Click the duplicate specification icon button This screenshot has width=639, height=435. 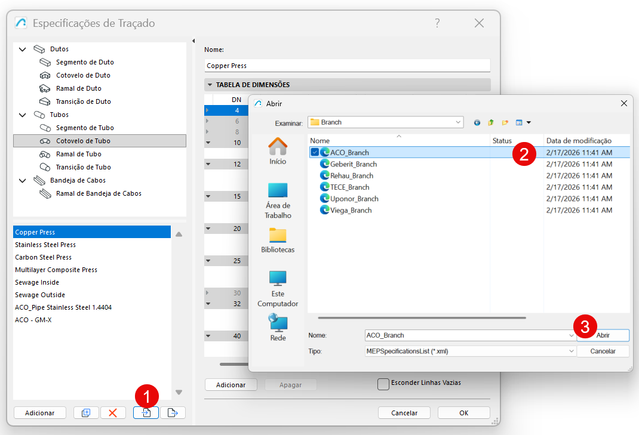[x=86, y=412]
